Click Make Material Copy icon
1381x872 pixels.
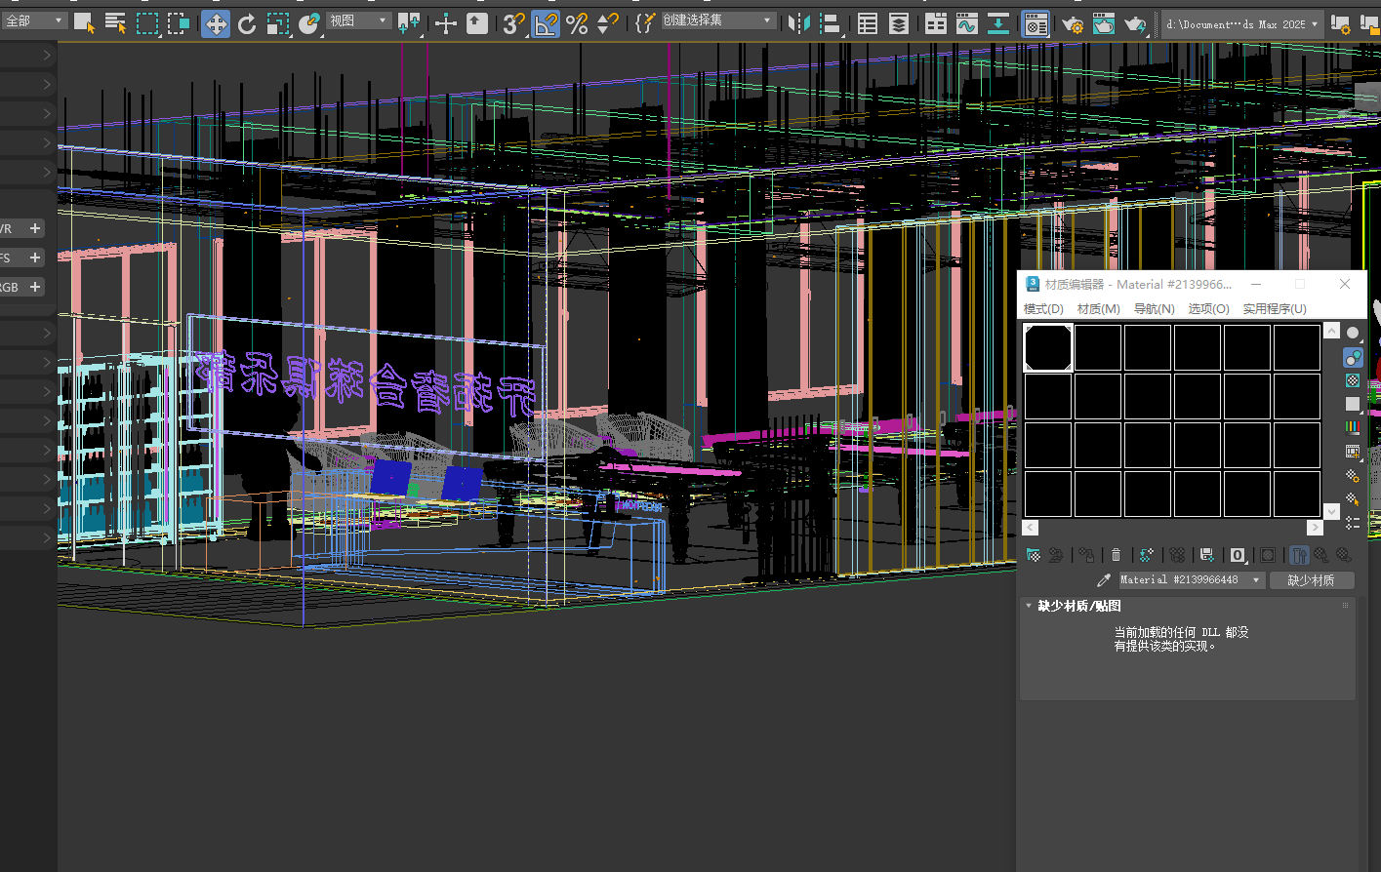[x=1147, y=555]
